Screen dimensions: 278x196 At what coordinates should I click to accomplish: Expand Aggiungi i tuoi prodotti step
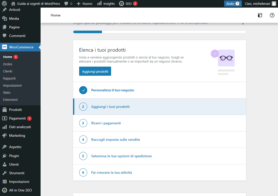[x=160, y=107]
